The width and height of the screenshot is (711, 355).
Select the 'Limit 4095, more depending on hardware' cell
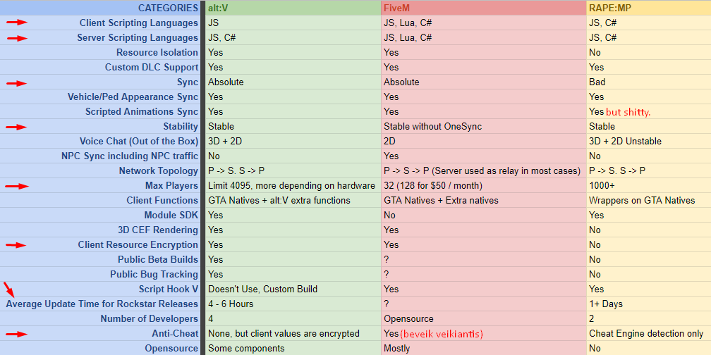click(x=293, y=186)
